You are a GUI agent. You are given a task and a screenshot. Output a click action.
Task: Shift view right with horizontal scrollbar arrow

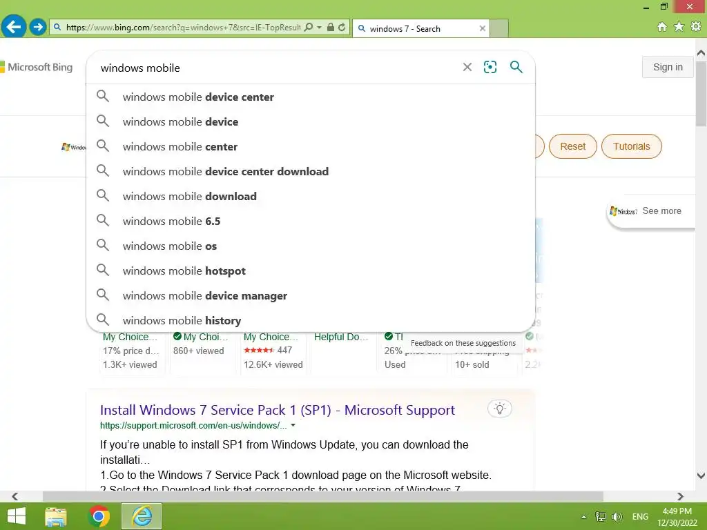[680, 496]
